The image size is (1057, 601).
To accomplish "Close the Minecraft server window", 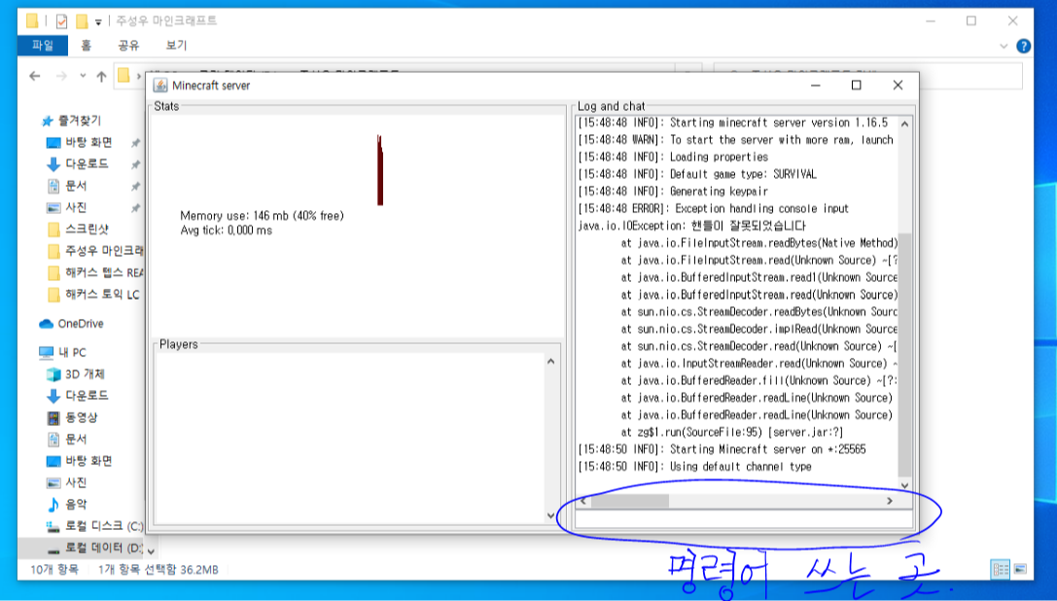I will coord(898,85).
